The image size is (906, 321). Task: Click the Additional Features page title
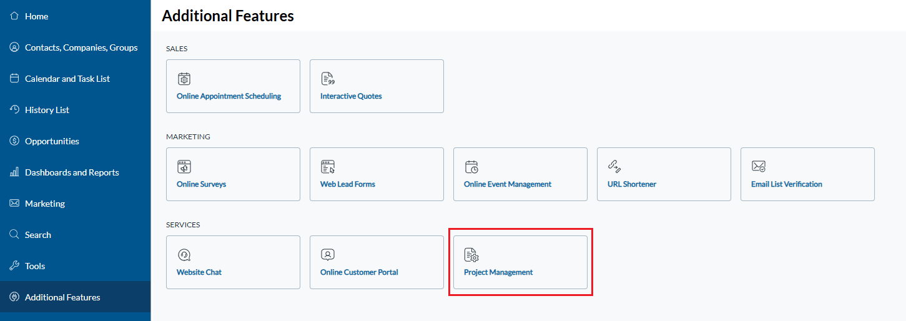[228, 16]
